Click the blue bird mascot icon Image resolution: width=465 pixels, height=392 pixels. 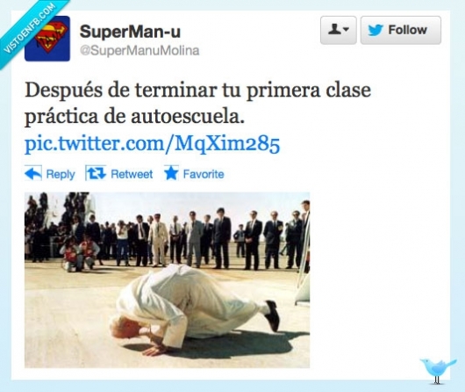tap(438, 371)
